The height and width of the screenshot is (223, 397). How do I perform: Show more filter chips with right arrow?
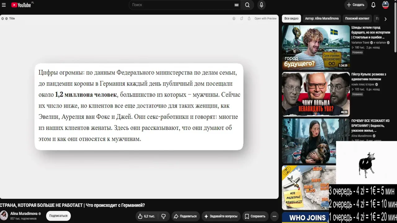(x=385, y=19)
